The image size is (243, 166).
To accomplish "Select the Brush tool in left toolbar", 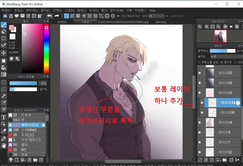I will pyautogui.click(x=4, y=25).
